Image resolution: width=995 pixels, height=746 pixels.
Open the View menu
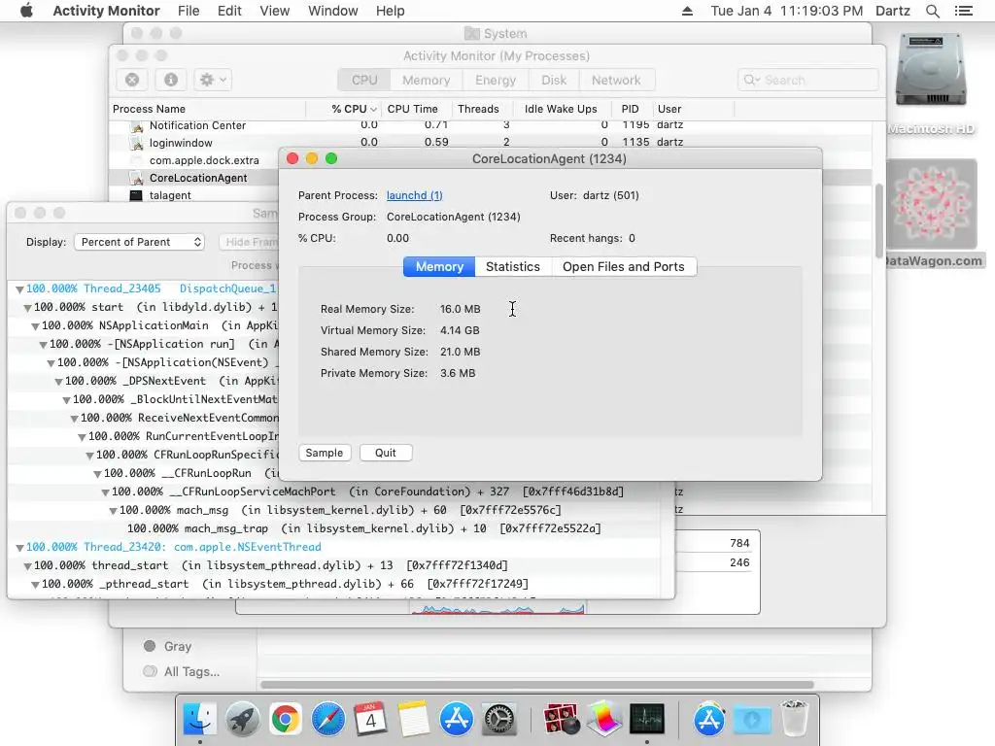275,11
